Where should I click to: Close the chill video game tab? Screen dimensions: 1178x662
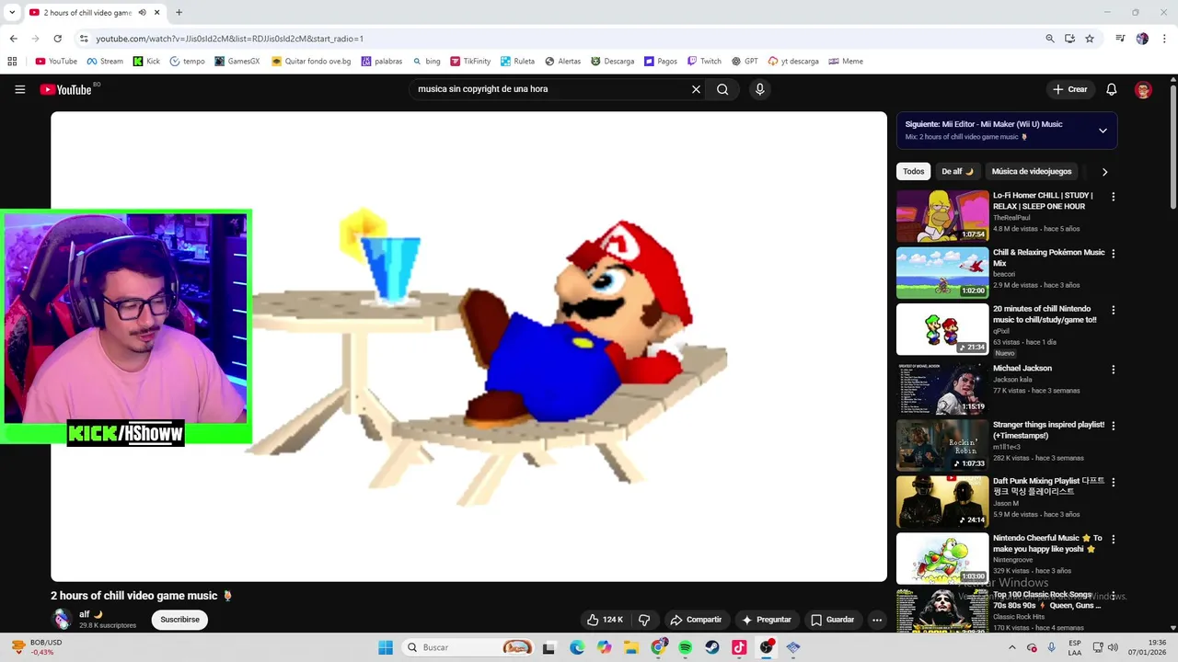pyautogui.click(x=157, y=12)
